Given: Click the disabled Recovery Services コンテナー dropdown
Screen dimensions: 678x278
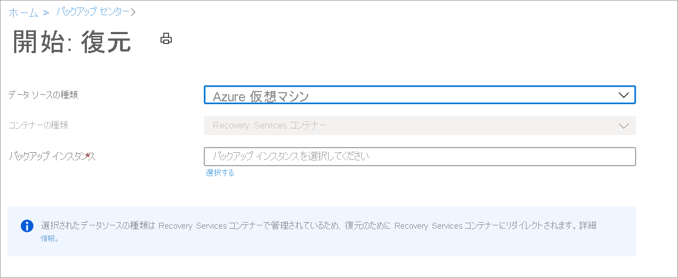Looking at the screenshot, I should 419,126.
